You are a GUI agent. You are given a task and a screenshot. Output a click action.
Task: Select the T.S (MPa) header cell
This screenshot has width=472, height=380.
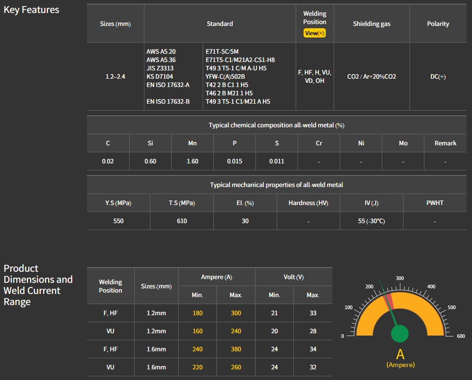pyautogui.click(x=182, y=203)
